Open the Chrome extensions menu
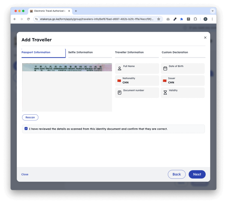Viewport: 227px width, 204px height. tap(195, 19)
